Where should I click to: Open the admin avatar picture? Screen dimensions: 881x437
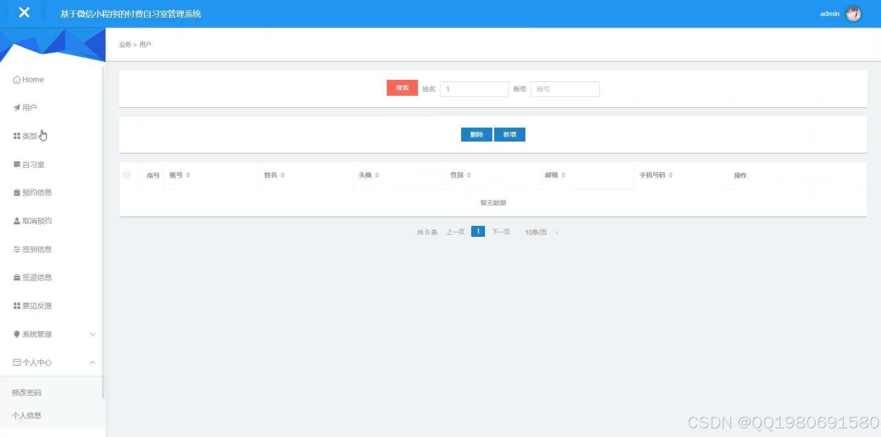pos(853,14)
